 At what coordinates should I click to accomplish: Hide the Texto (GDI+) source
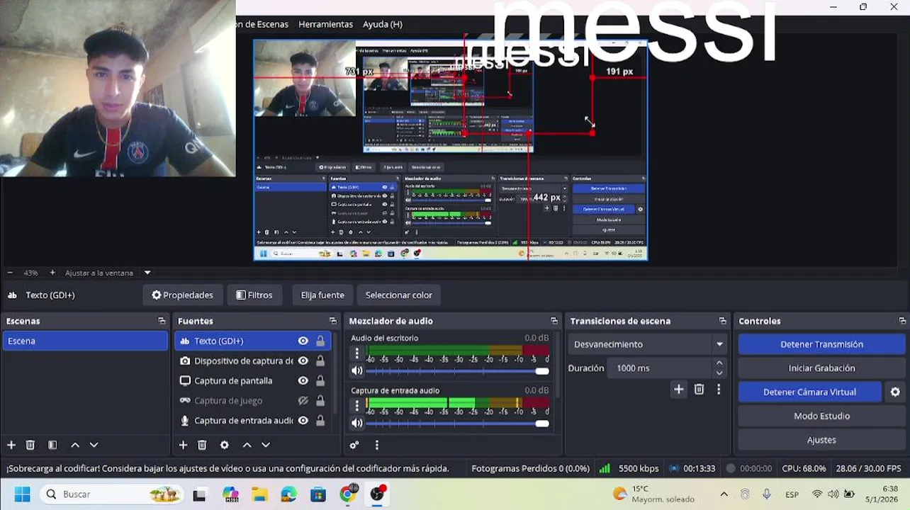[x=303, y=341]
